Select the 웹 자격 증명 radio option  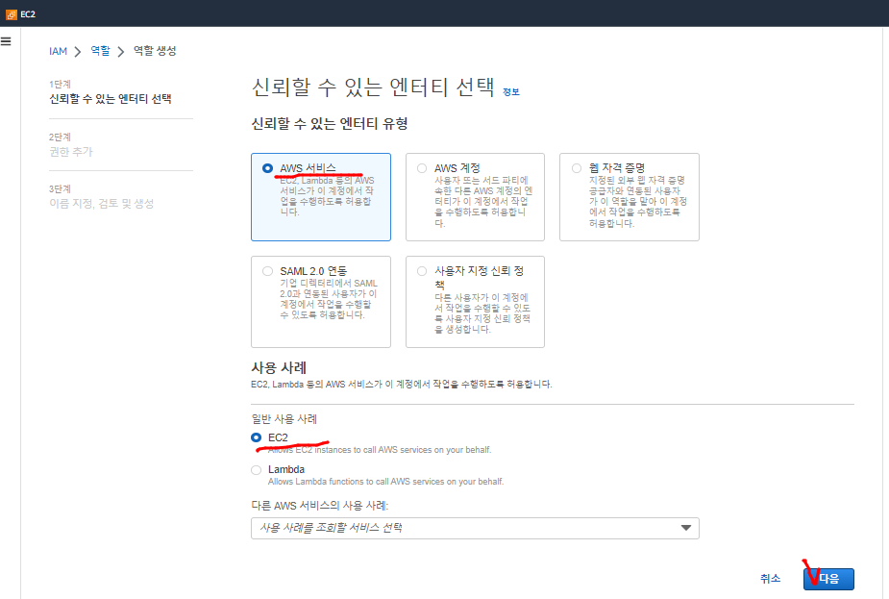click(x=577, y=168)
